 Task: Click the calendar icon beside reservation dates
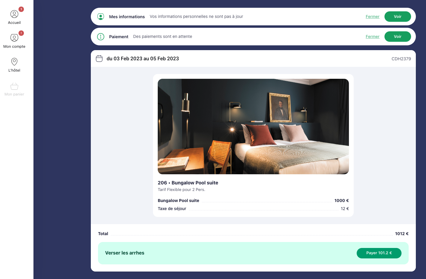99,58
